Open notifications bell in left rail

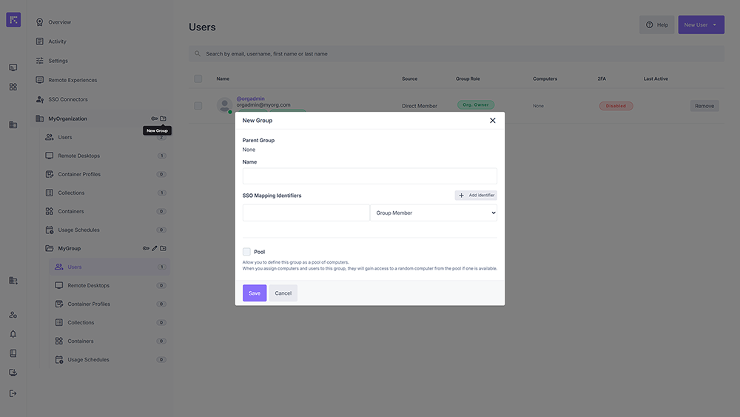tap(13, 334)
